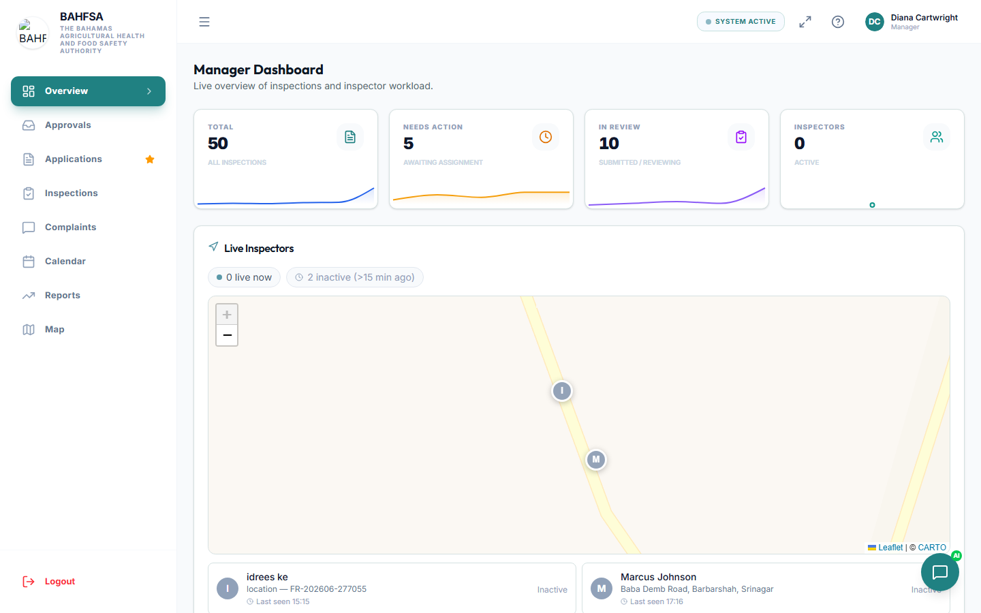Screen dimensions: 981x613
Task: Open Diana Cartwright user menu
Action: tap(912, 22)
